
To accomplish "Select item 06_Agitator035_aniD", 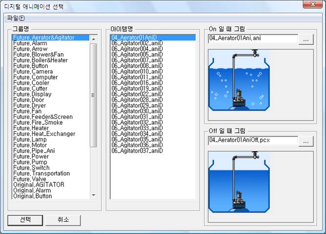I will point(153,139).
